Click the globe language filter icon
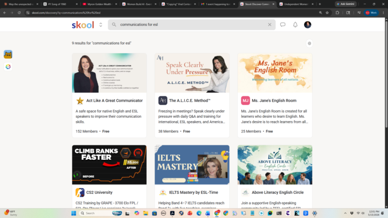This screenshot has height=218, width=388. pos(309,44)
